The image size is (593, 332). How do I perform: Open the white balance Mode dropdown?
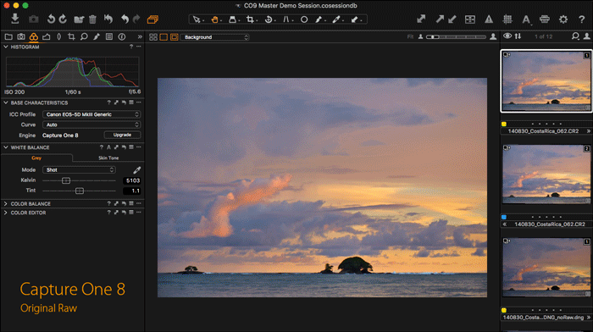pyautogui.click(x=79, y=169)
